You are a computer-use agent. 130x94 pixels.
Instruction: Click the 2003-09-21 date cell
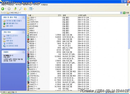click(x=84, y=33)
